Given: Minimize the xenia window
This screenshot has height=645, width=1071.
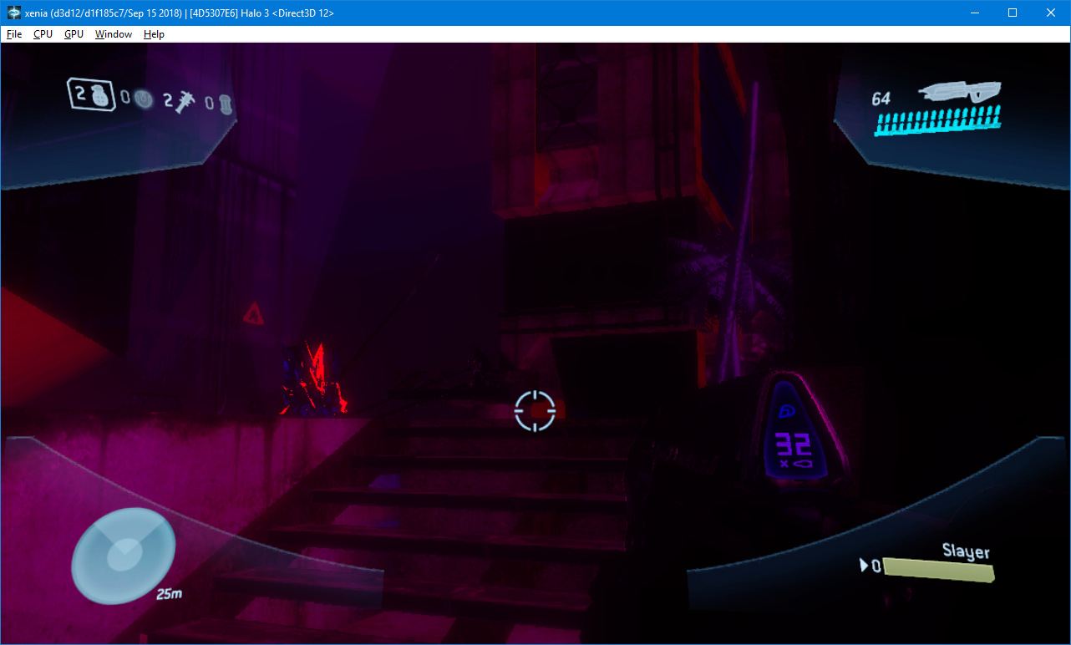Looking at the screenshot, I should pos(974,13).
